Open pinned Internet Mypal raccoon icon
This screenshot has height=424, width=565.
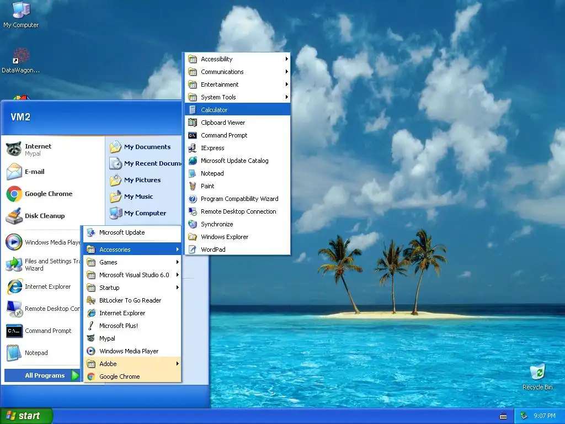[x=14, y=149]
